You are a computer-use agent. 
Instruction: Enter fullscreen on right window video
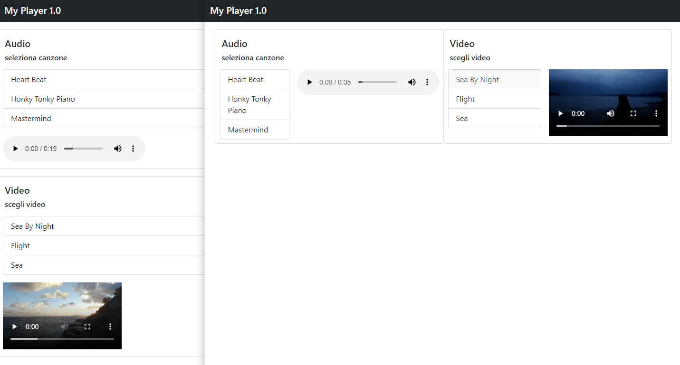(x=633, y=113)
